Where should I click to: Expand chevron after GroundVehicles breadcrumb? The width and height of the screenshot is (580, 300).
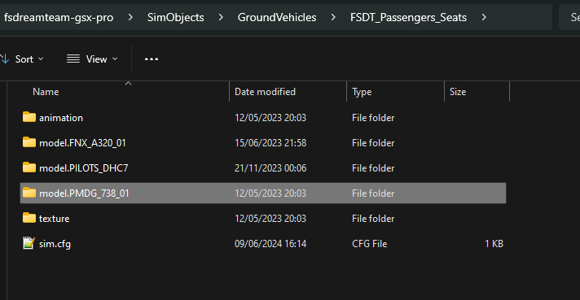point(333,17)
